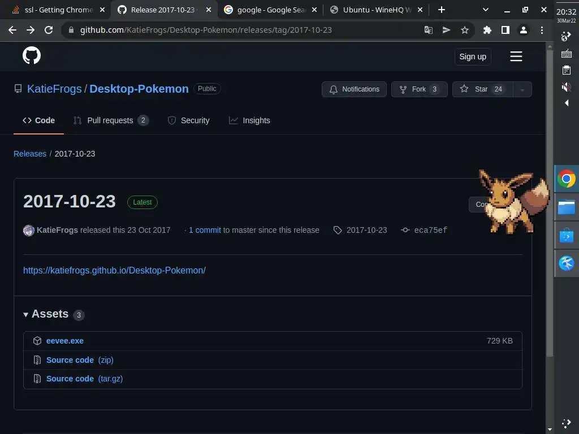579x434 pixels.
Task: Open the Code repository tab
Action: click(39, 120)
